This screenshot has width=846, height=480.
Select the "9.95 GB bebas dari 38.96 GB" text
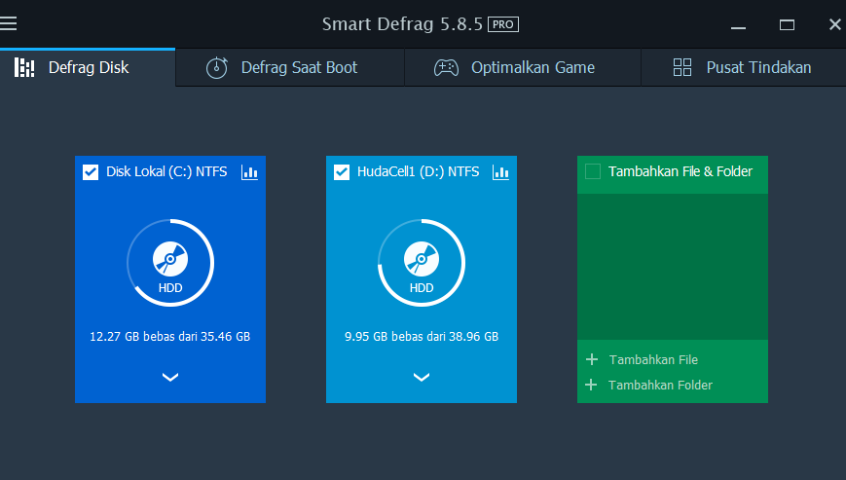(x=422, y=337)
